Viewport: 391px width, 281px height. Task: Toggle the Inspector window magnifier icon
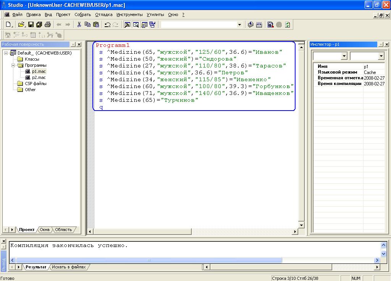136,25
